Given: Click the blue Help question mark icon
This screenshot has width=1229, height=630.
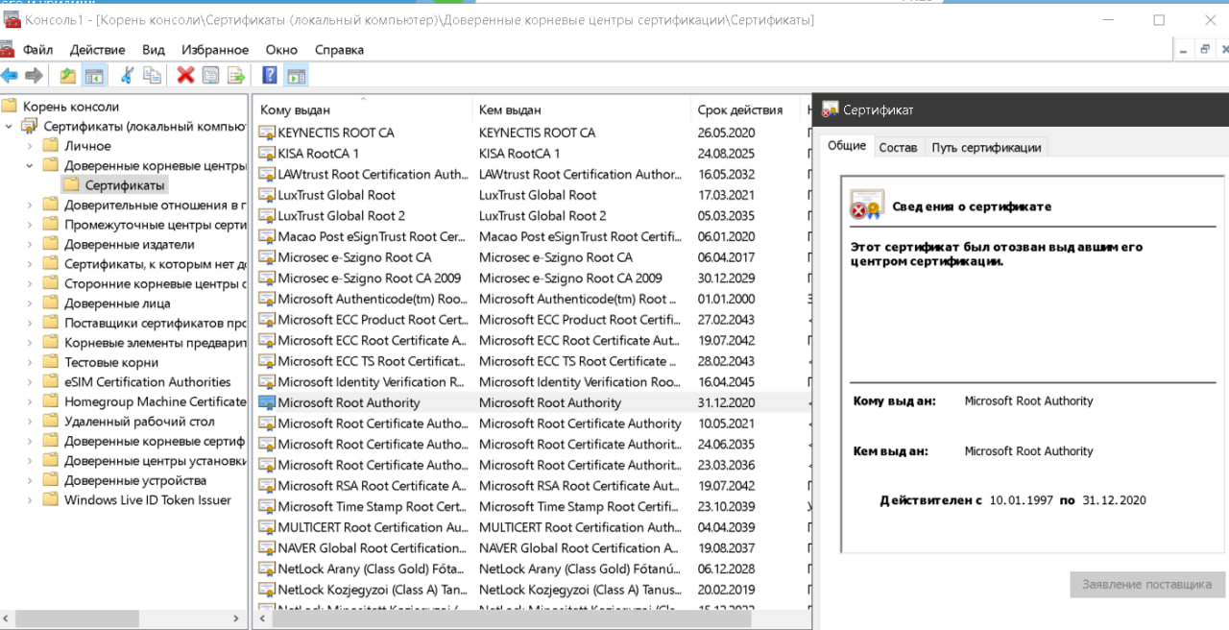Looking at the screenshot, I should pyautogui.click(x=270, y=76).
